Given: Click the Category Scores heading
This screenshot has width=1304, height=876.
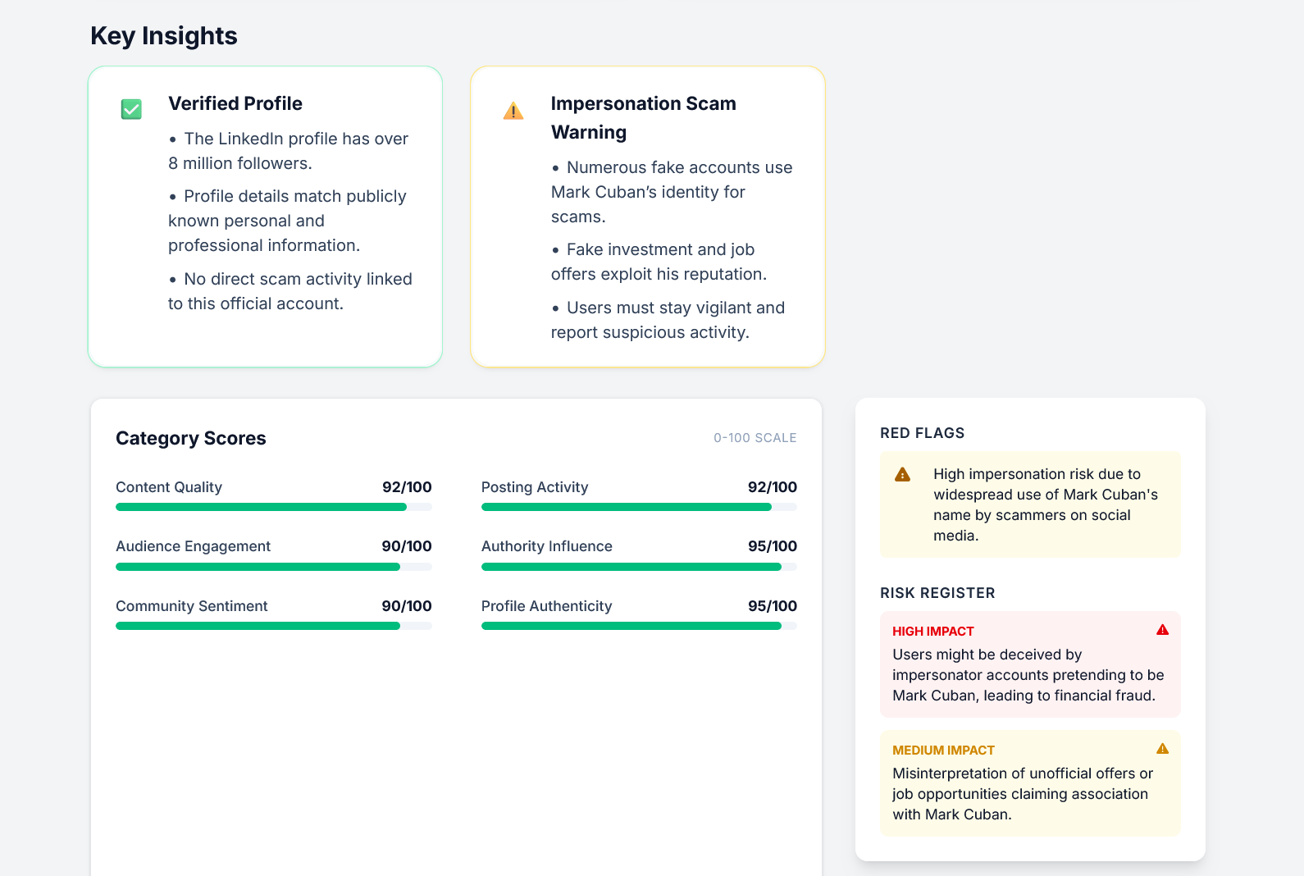Looking at the screenshot, I should click(x=191, y=438).
